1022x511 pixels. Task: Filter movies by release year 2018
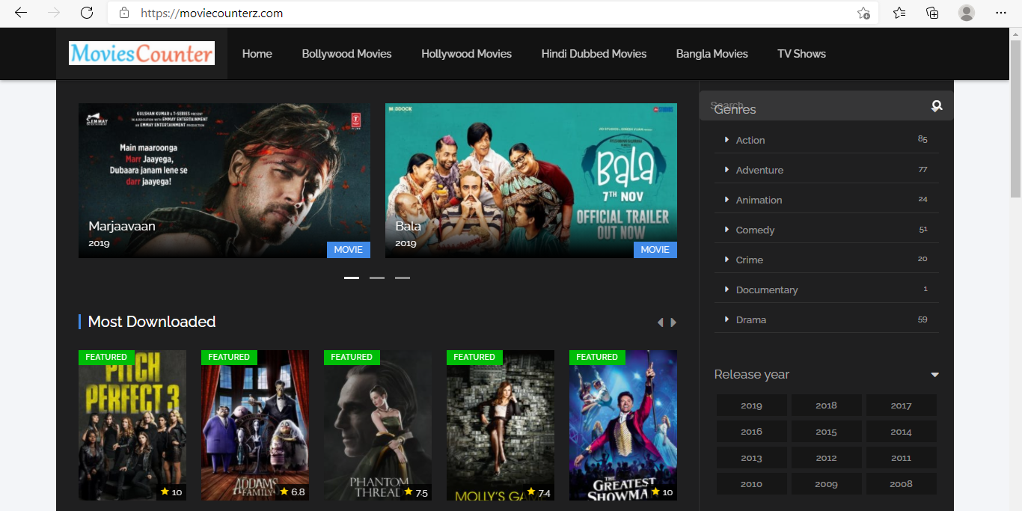tap(826, 406)
